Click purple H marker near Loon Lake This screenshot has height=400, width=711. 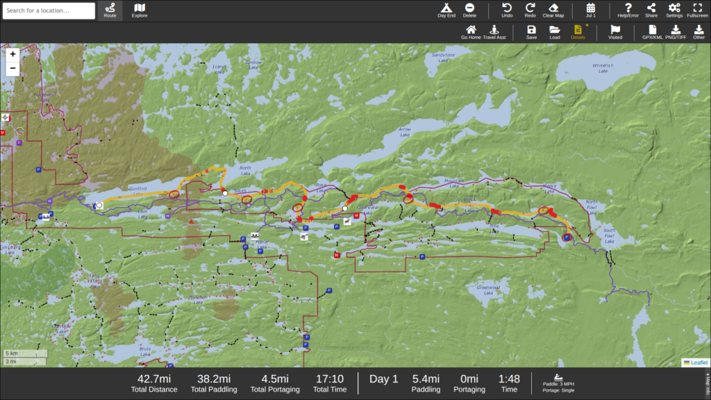point(168,217)
